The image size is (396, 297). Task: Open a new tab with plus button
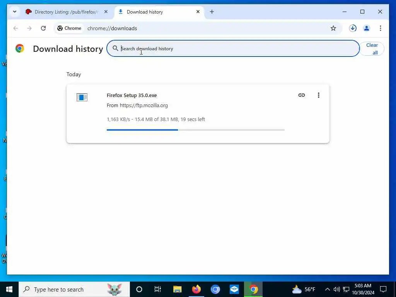coord(212,12)
